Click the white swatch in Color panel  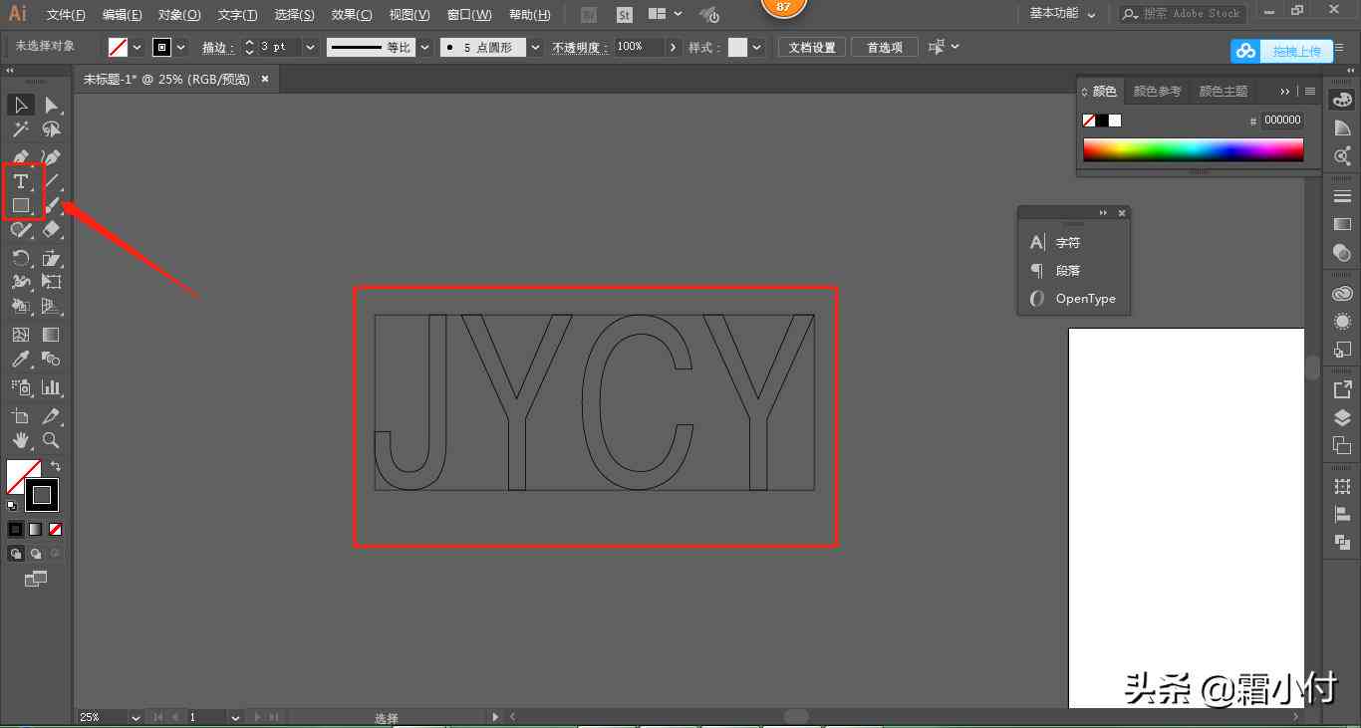tap(1115, 121)
